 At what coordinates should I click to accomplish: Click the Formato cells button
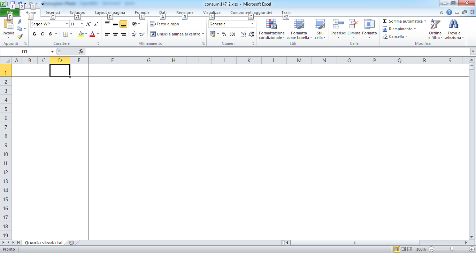click(369, 29)
